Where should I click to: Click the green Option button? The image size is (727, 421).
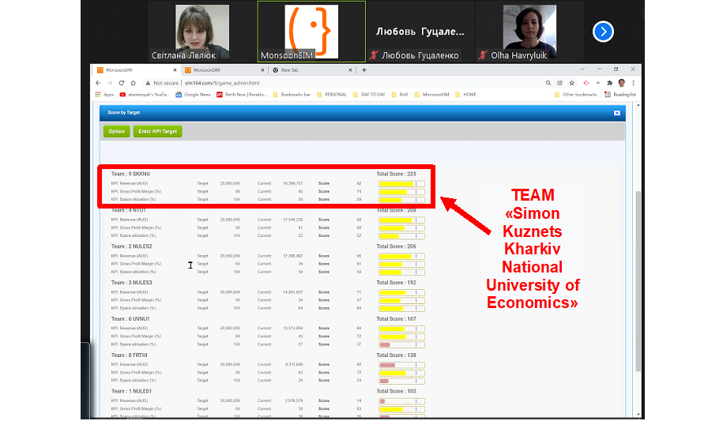click(x=116, y=132)
